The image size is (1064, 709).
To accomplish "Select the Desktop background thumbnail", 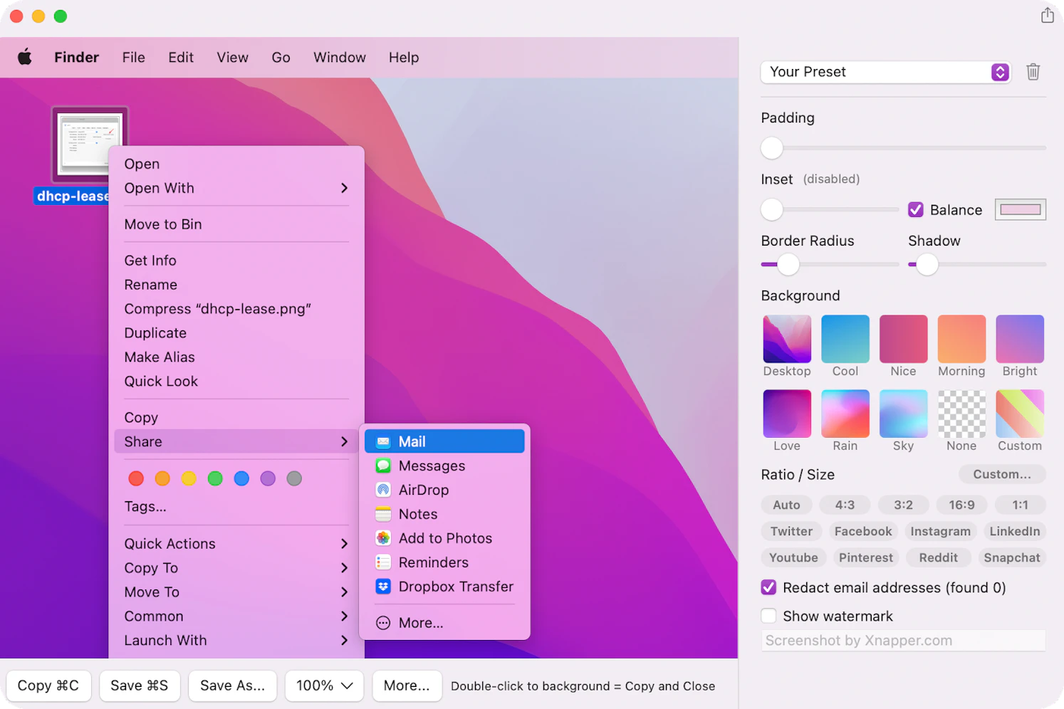I will tap(786, 340).
